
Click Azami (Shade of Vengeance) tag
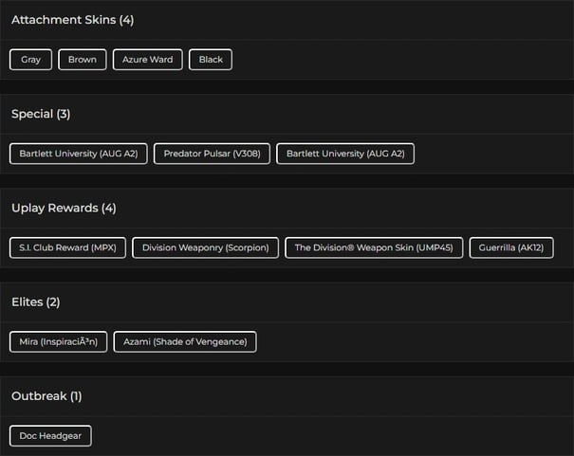pos(185,341)
